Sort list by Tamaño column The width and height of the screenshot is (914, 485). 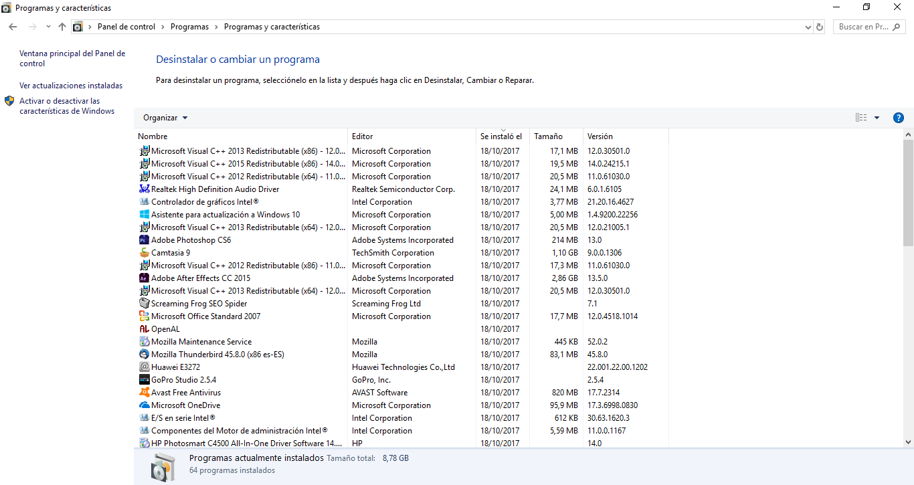tap(557, 136)
